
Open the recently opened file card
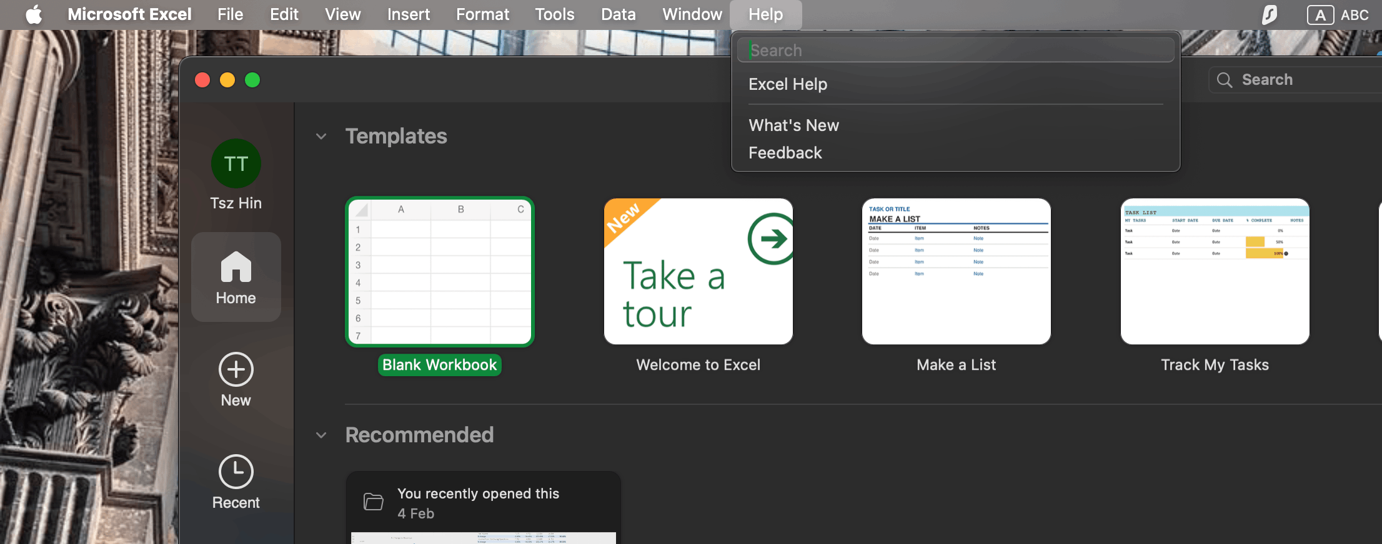pos(484,507)
